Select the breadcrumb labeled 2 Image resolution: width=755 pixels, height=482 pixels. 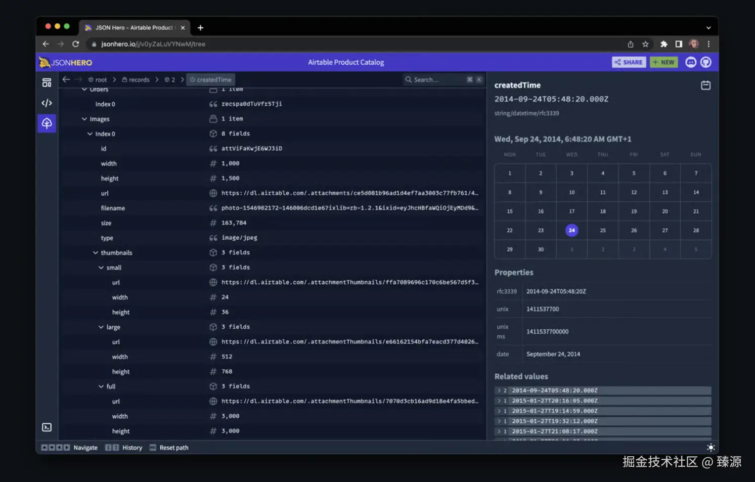[x=170, y=80]
